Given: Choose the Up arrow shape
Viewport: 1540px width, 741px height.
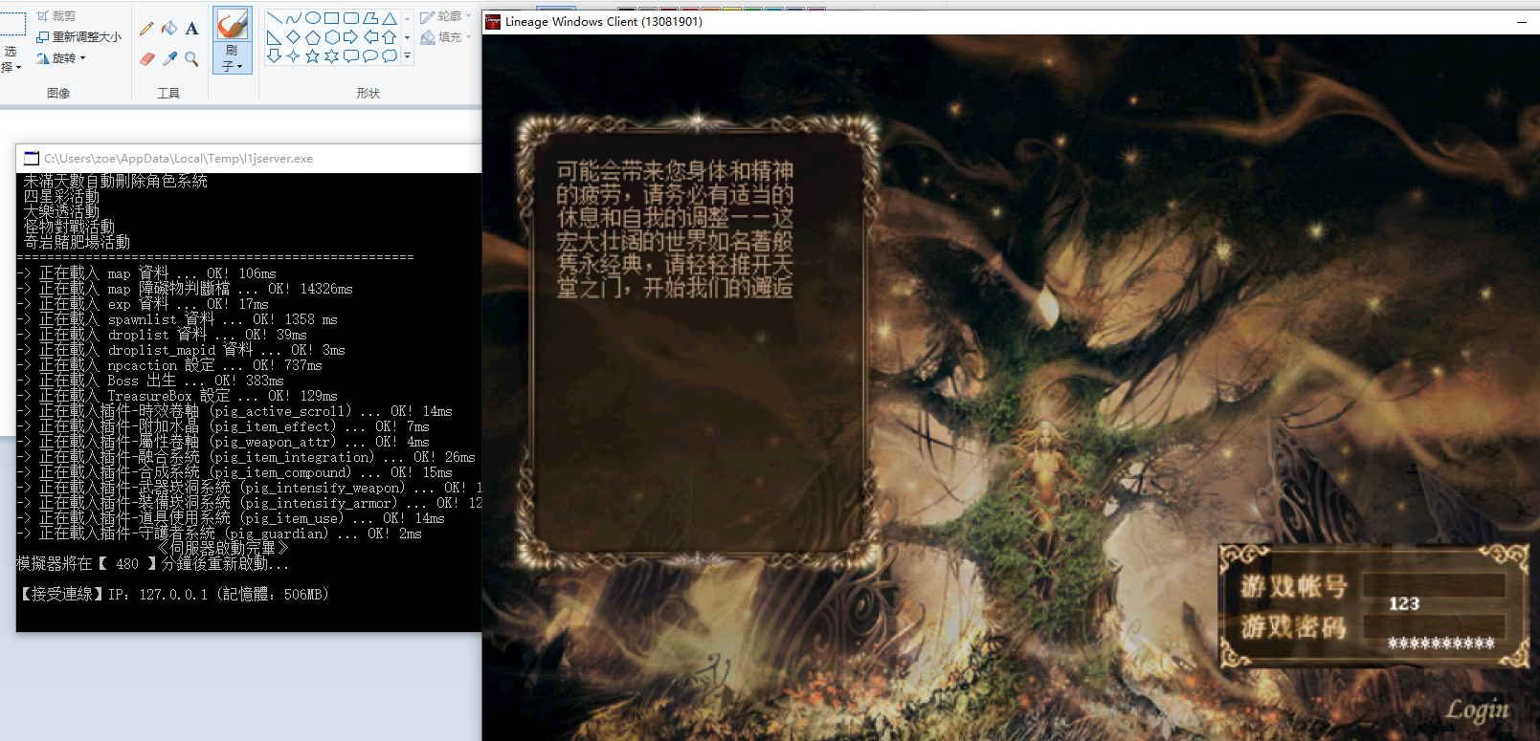Looking at the screenshot, I should click(x=390, y=37).
